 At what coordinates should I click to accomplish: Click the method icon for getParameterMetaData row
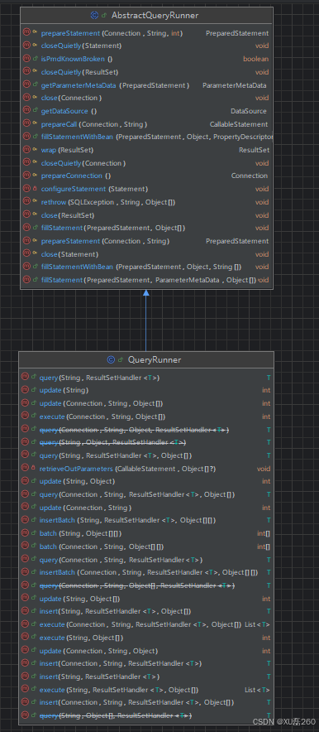pos(26,85)
